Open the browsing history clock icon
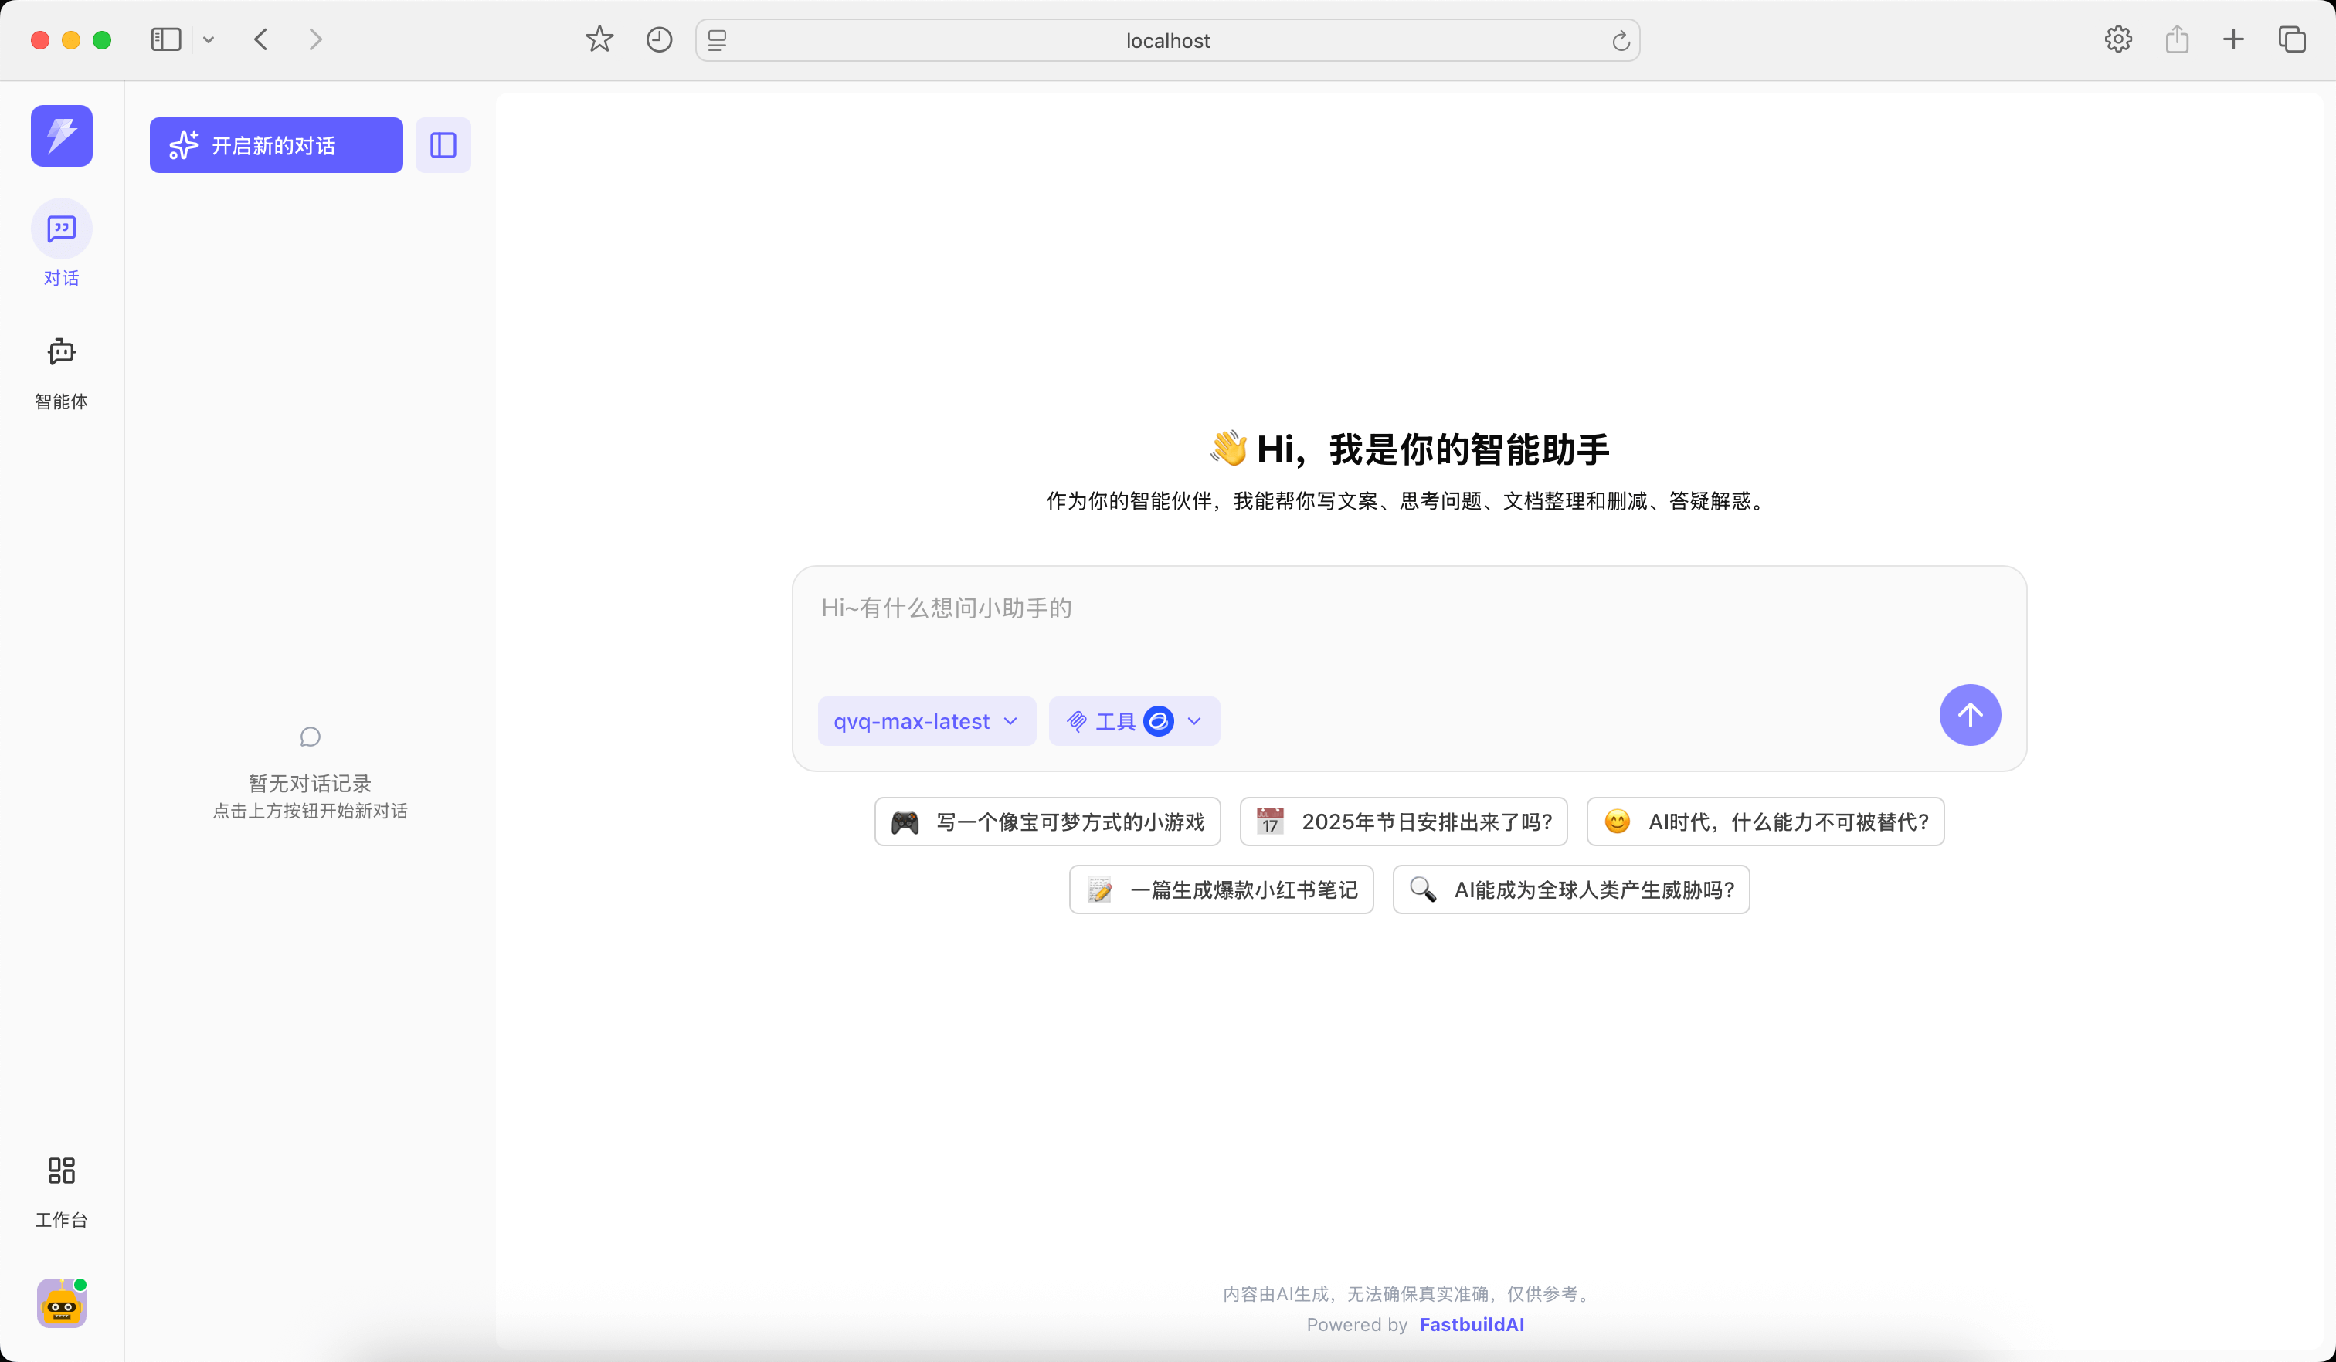 [658, 39]
